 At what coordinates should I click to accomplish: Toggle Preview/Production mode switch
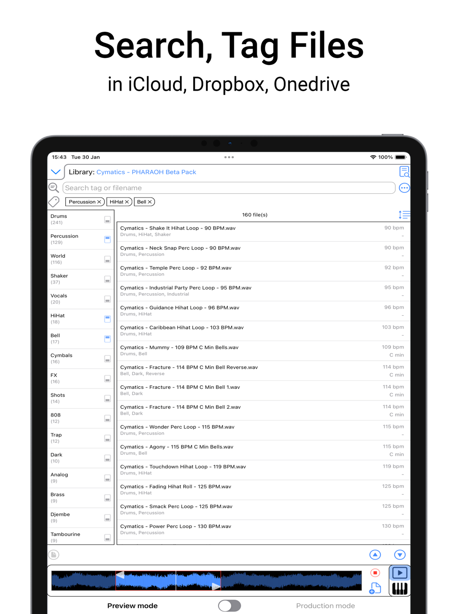pos(230,606)
